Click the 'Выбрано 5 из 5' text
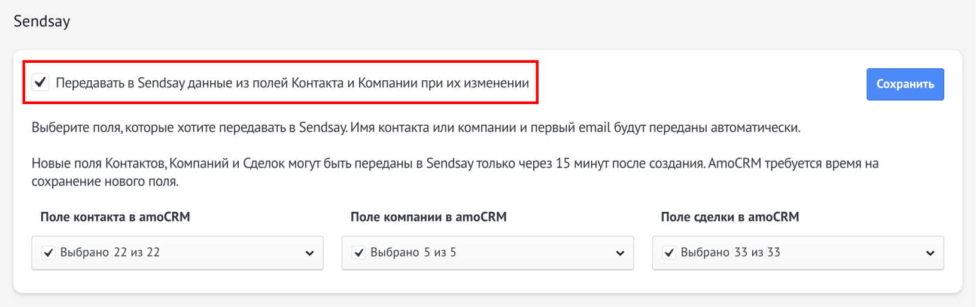This screenshot has width=976, height=307. tap(413, 253)
